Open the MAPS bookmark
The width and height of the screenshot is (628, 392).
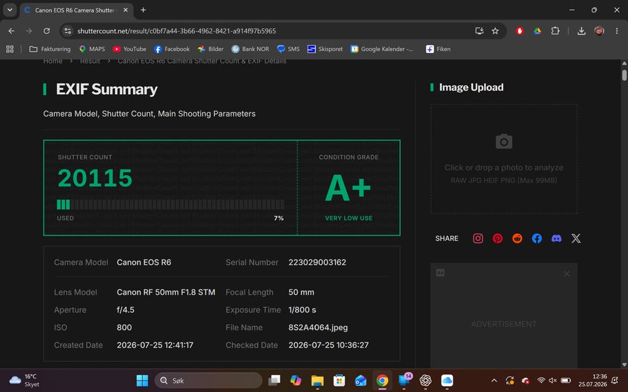pyautogui.click(x=92, y=49)
